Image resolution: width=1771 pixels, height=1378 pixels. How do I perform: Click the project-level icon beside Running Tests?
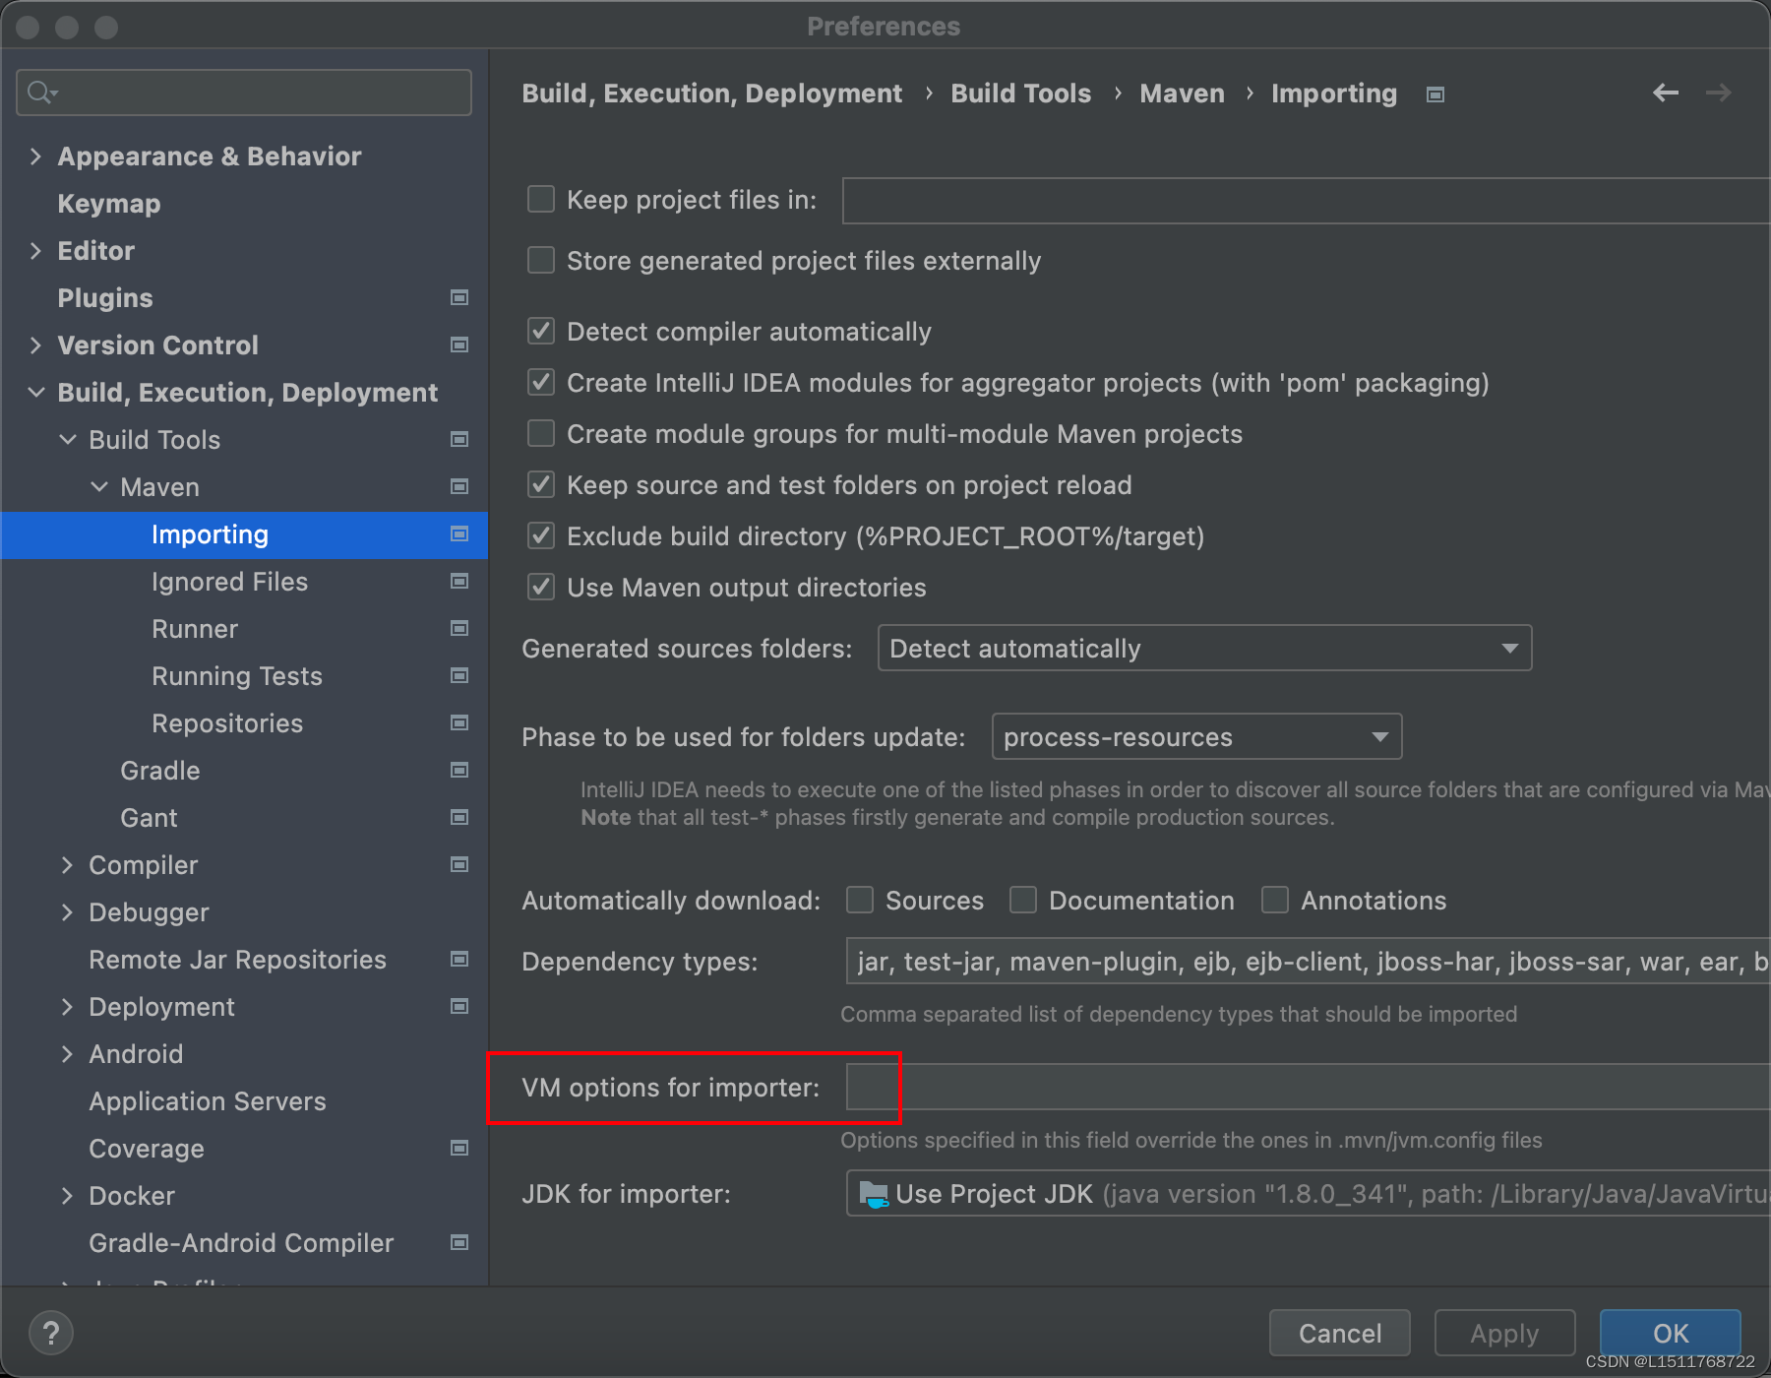[458, 675]
